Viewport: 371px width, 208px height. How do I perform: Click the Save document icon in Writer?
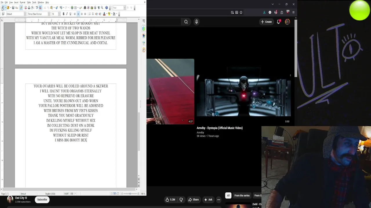13,8
